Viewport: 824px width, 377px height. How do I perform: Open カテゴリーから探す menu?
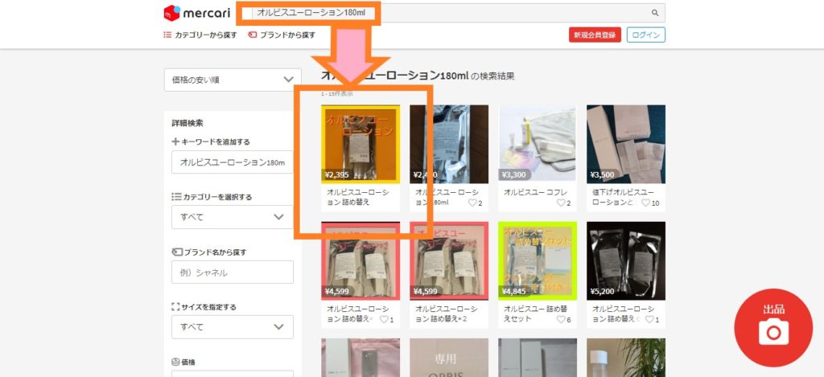(200, 35)
